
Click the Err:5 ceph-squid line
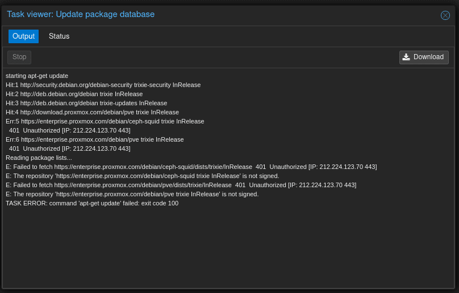(105, 121)
